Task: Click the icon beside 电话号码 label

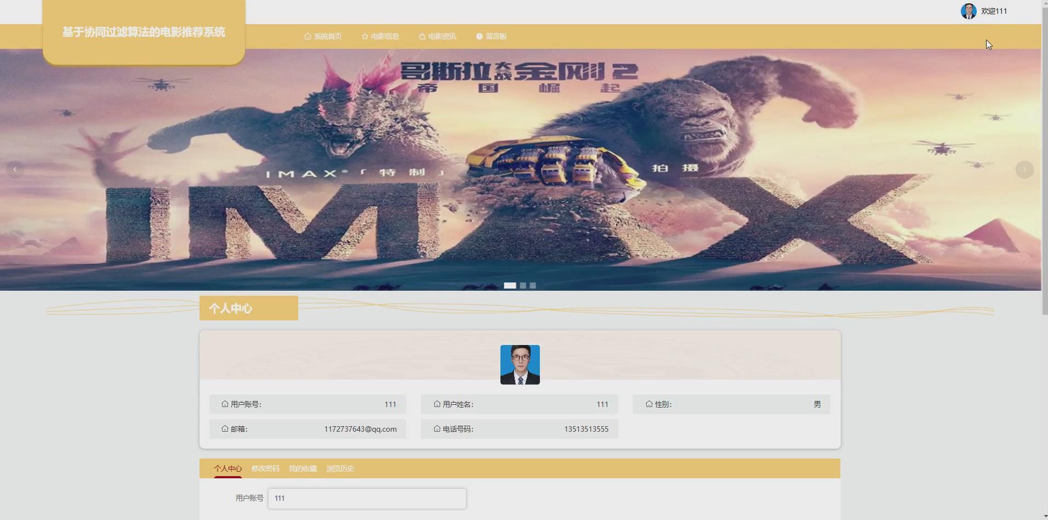Action: 437,429
